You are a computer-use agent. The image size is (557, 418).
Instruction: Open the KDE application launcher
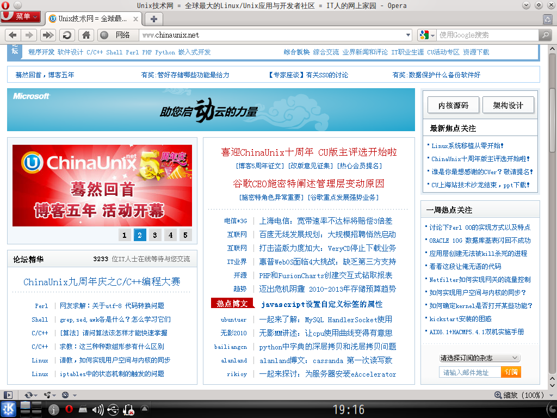pos(8,409)
